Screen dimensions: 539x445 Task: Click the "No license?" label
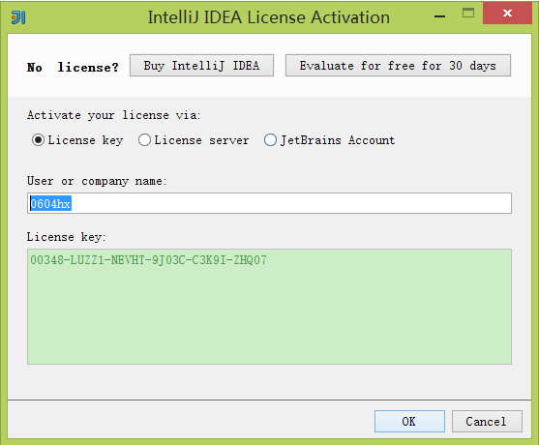[73, 67]
